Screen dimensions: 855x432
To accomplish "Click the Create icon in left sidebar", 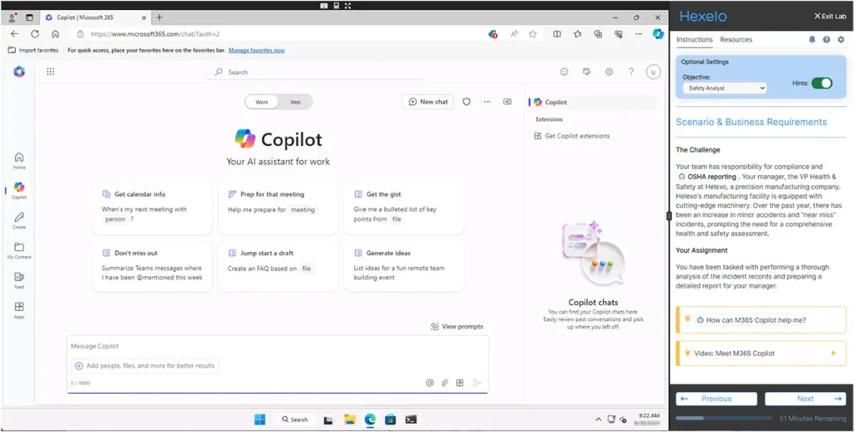I will [19, 220].
